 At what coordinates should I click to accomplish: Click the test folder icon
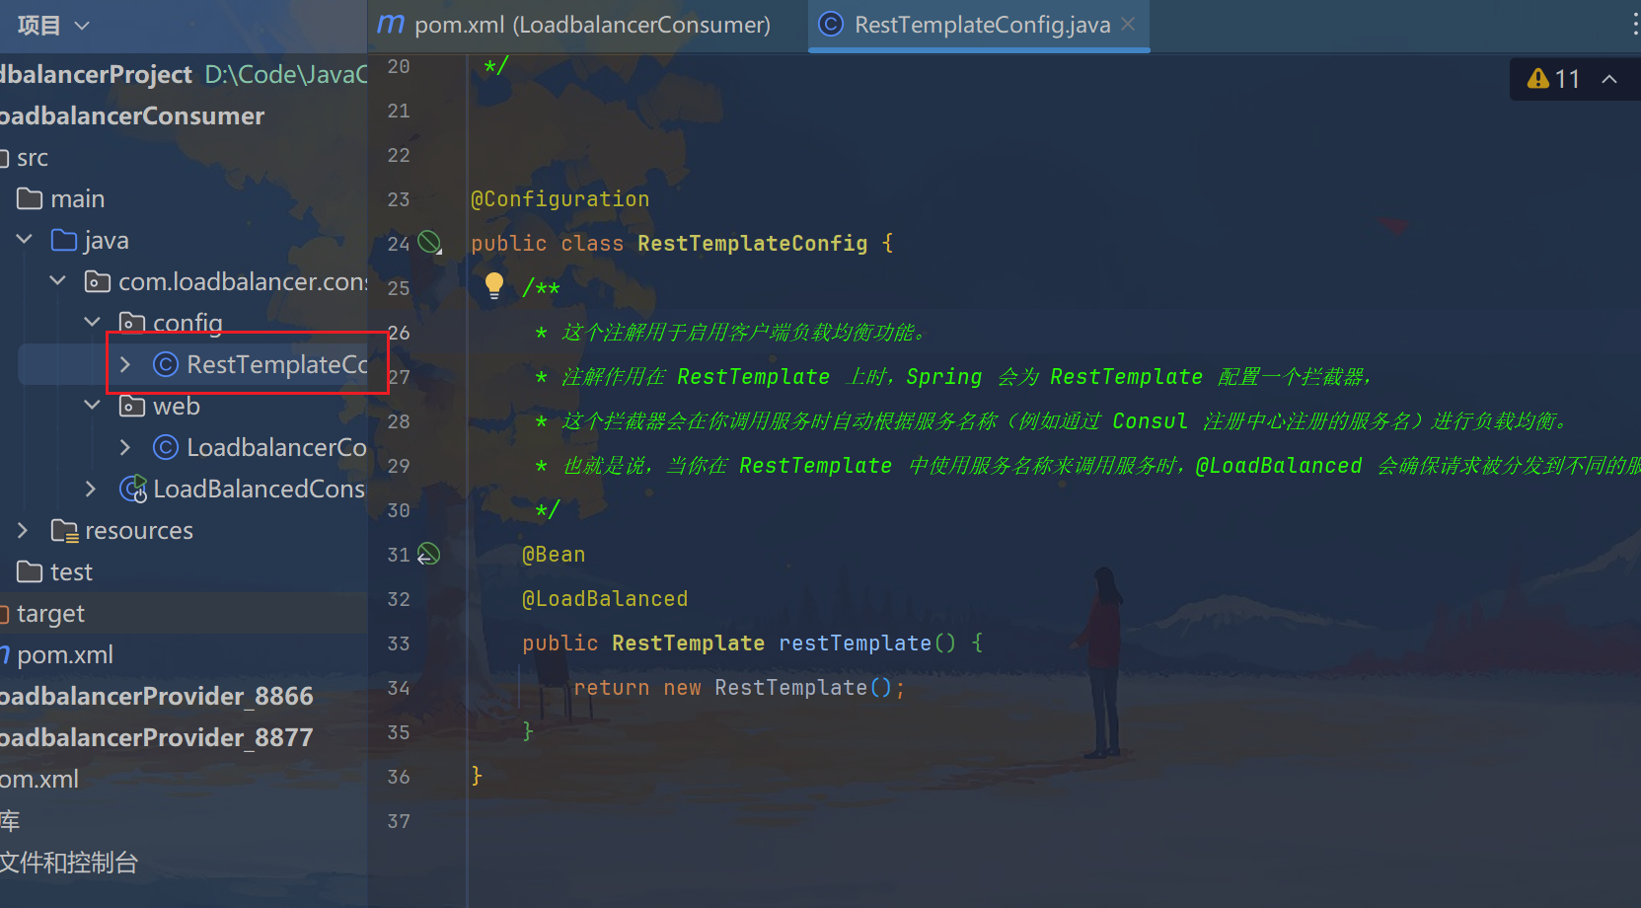coord(30,571)
